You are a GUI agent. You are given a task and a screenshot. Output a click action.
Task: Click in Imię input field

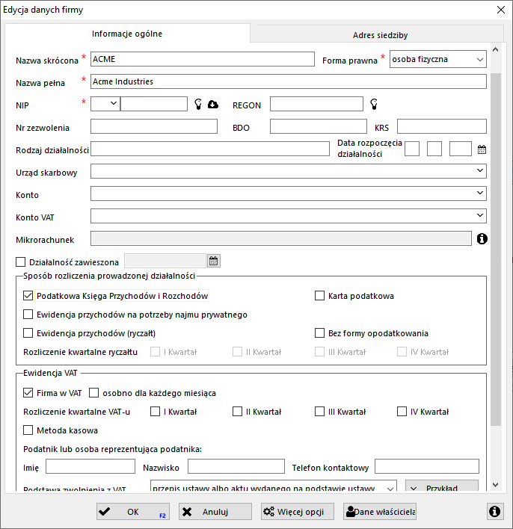(90, 466)
